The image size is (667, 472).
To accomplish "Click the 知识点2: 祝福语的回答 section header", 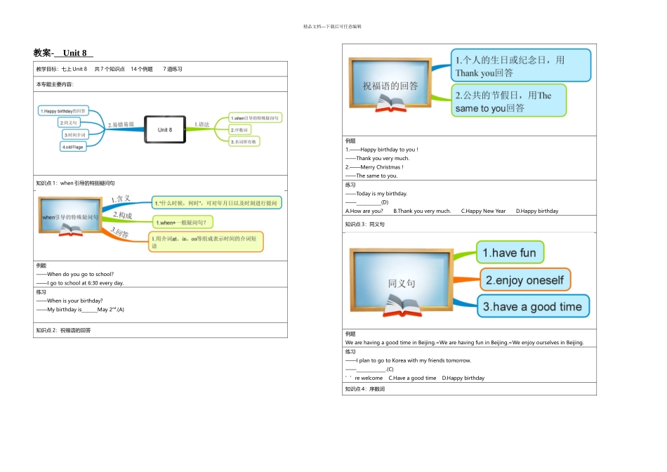I will [x=63, y=330].
